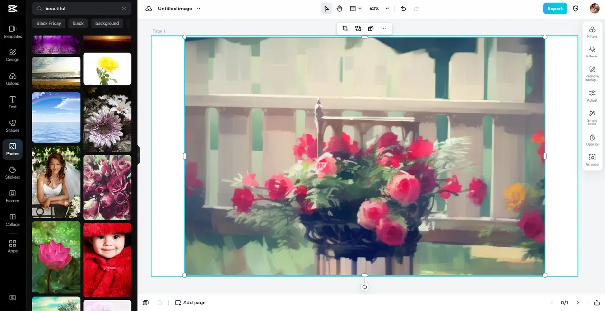Open more options in floating toolbar

pyautogui.click(x=383, y=28)
